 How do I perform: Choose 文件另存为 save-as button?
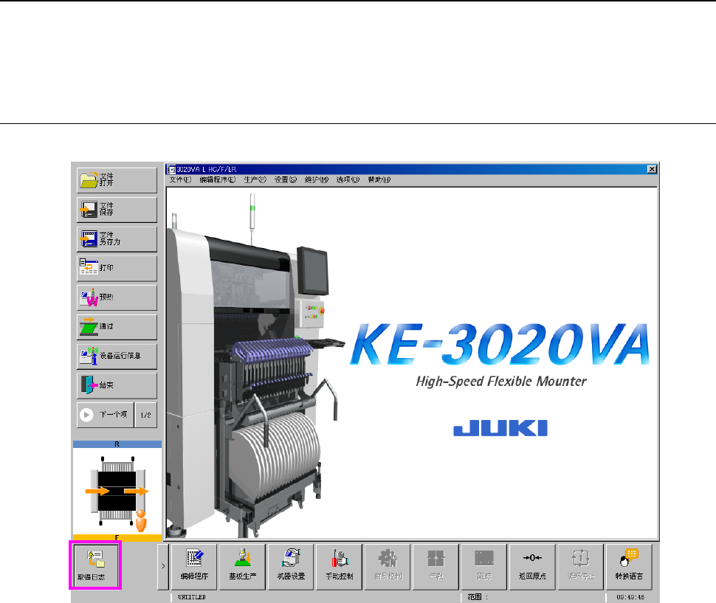pyautogui.click(x=117, y=238)
